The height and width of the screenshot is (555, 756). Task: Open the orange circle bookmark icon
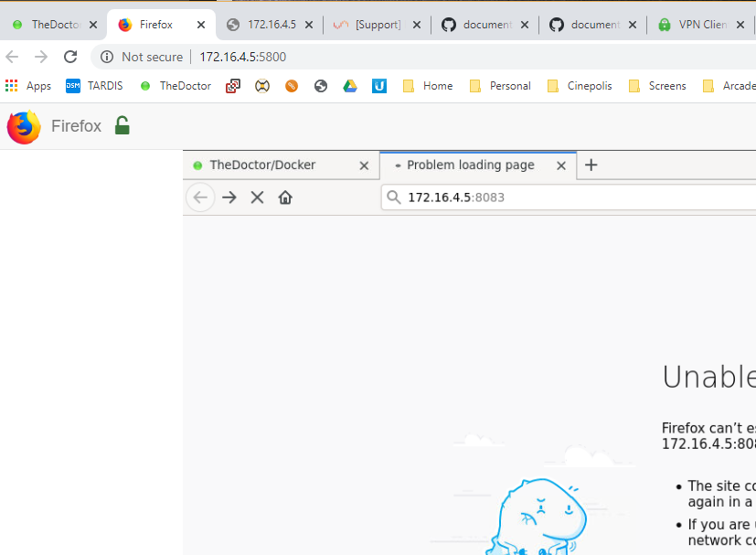coord(292,86)
